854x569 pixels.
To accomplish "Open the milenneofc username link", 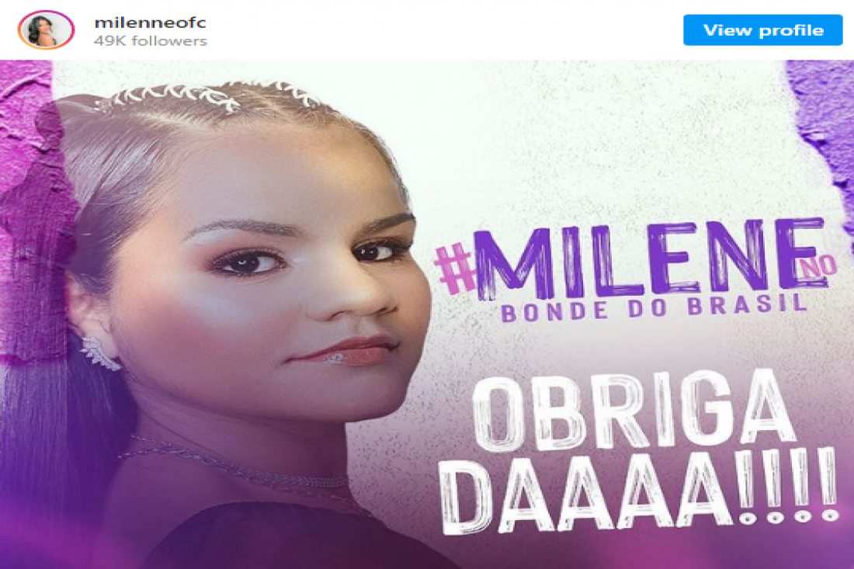I will click(x=151, y=23).
